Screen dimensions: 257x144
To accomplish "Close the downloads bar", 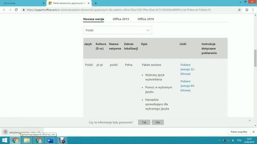I will 253,132.
